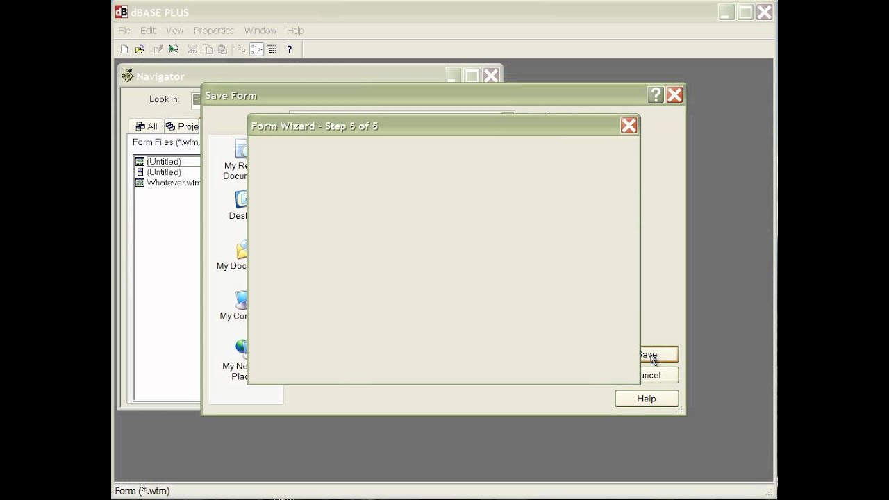Open the Edit menu
Image resolution: width=889 pixels, height=500 pixels.
coord(148,31)
